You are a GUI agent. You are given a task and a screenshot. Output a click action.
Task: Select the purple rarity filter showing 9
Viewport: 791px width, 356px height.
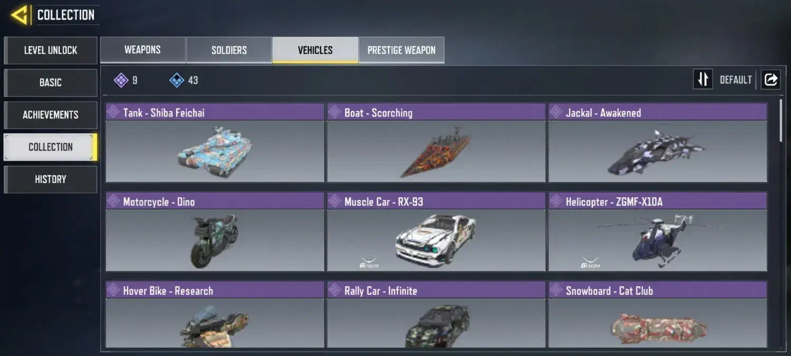(126, 80)
